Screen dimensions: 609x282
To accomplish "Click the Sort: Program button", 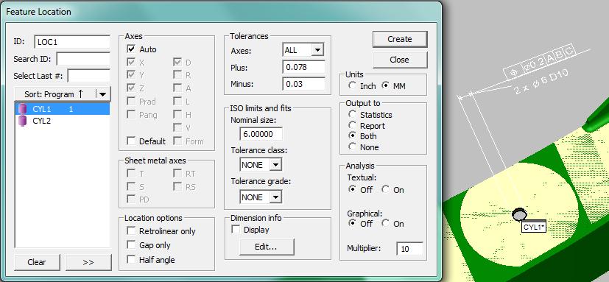I will coord(54,94).
